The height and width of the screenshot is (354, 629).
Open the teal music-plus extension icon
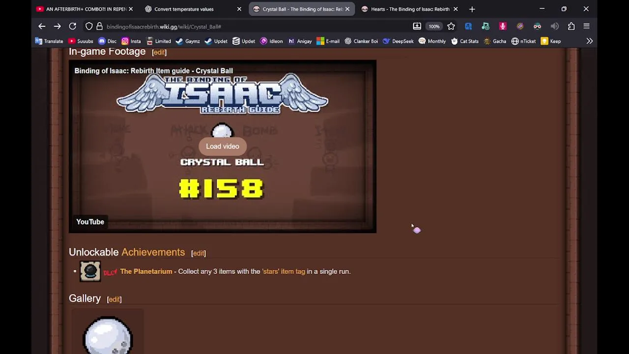pos(486,26)
